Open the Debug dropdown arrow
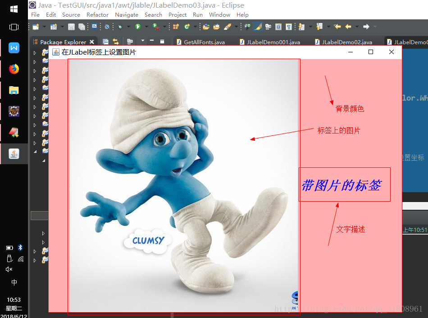Screen dimensions: 428x318 click(x=128, y=27)
